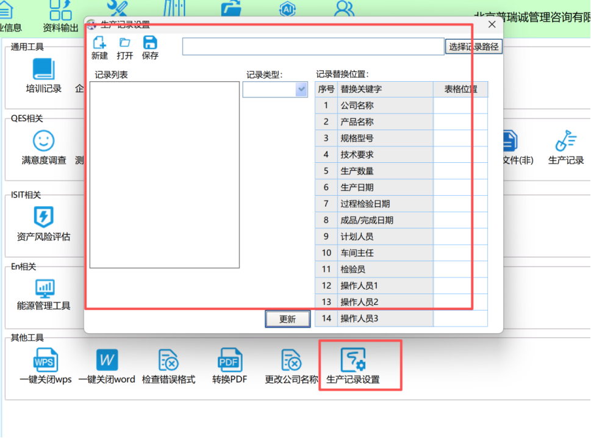591x438 pixels.
Task: Open the 生产记录设置 tool icon
Action: tap(353, 360)
